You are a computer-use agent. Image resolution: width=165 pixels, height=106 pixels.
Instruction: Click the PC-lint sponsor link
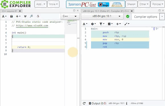point(88,5)
